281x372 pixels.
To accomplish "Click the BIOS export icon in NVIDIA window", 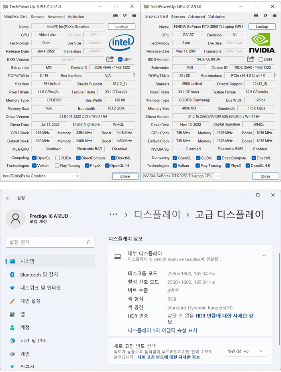I will [250, 59].
